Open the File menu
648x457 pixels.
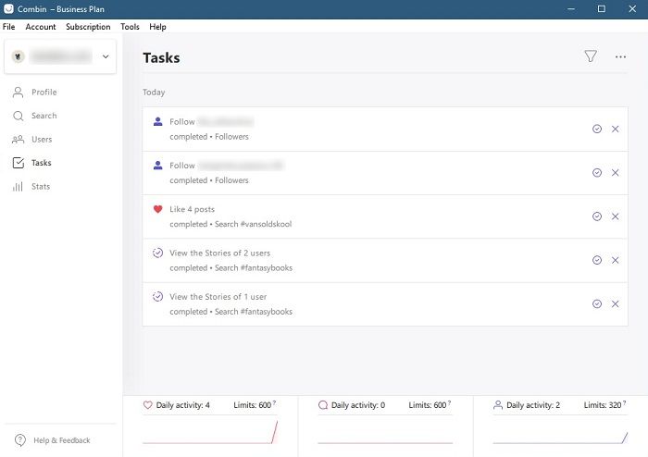pos(8,27)
